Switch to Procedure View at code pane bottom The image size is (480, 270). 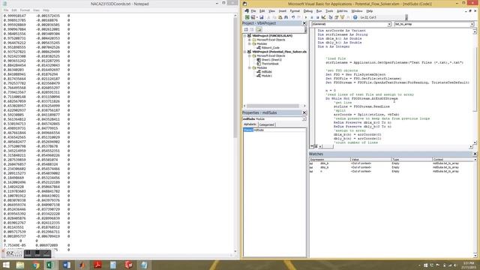tap(312, 146)
